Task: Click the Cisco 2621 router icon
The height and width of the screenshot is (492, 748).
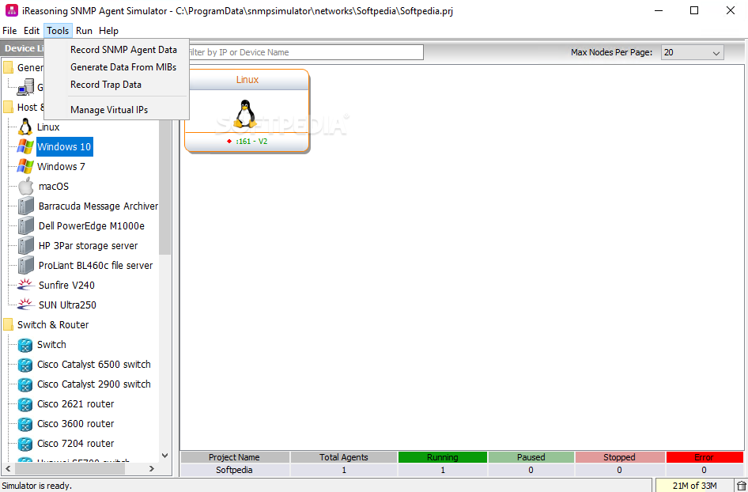Action: point(25,404)
